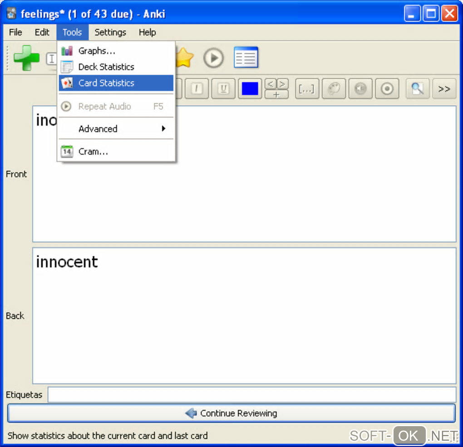
Task: Maximize the Anki window
Action: point(431,14)
